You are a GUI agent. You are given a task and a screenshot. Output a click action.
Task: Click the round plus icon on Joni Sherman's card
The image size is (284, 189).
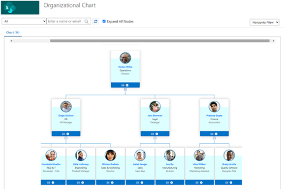157,134
